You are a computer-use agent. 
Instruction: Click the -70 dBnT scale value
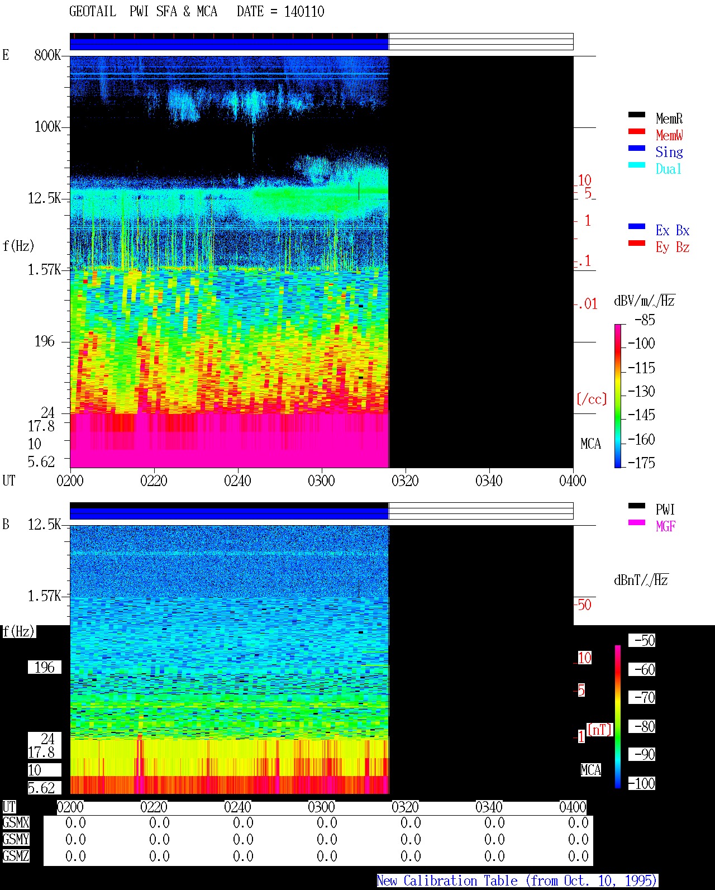(x=642, y=697)
